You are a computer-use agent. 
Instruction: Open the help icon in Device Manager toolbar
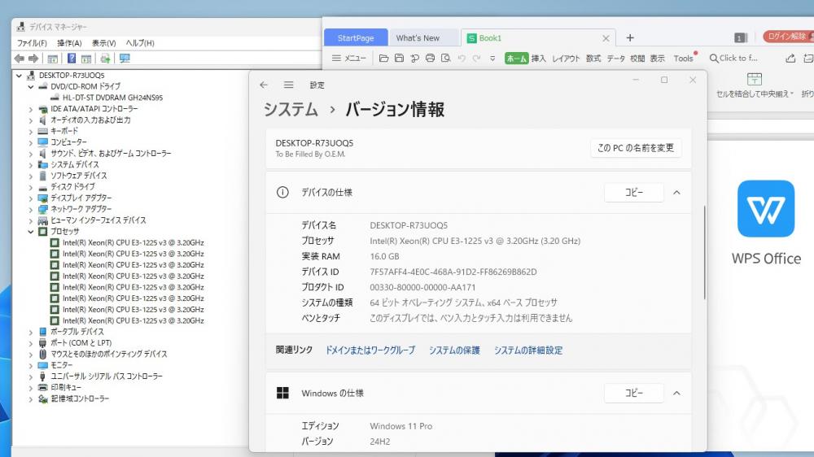(x=72, y=59)
